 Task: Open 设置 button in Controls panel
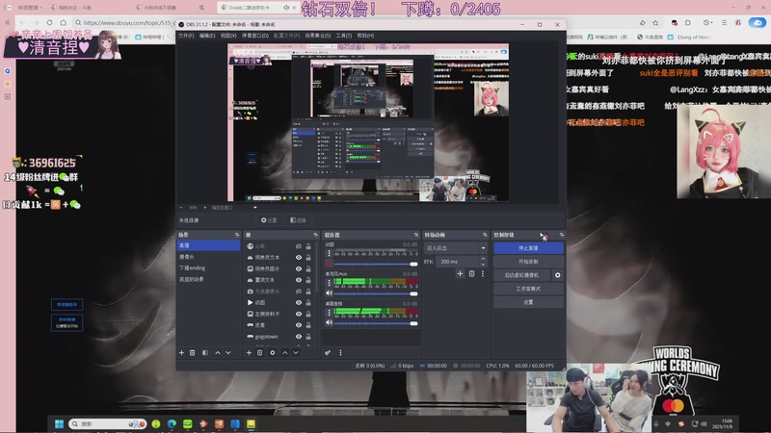coord(528,302)
